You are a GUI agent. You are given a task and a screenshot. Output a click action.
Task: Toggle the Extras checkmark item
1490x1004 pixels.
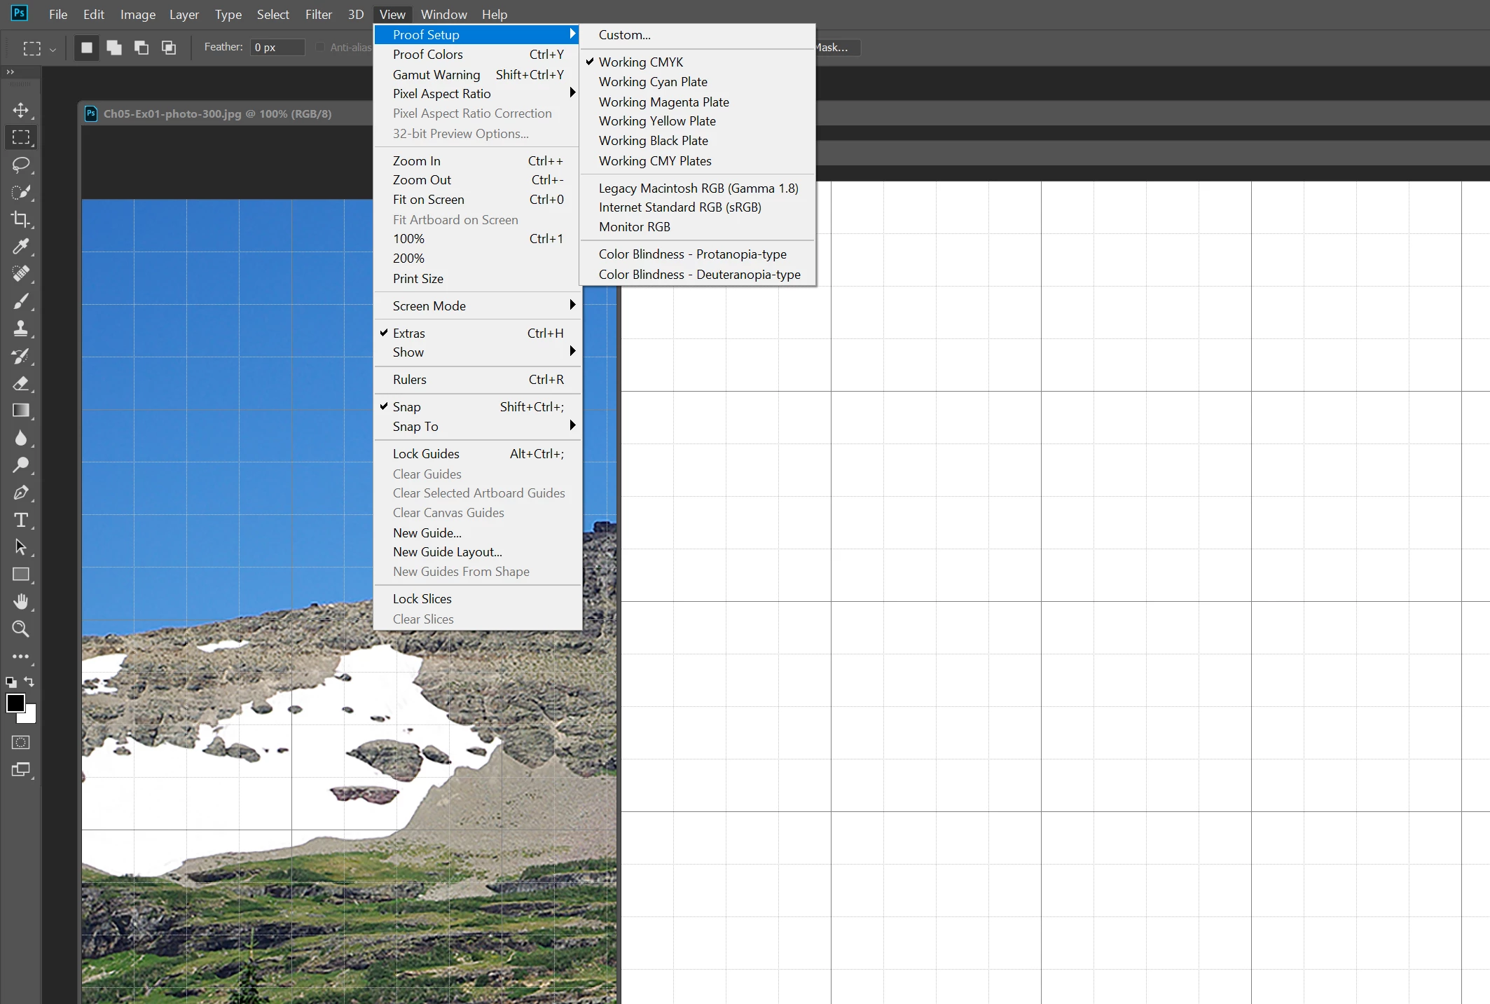409,333
